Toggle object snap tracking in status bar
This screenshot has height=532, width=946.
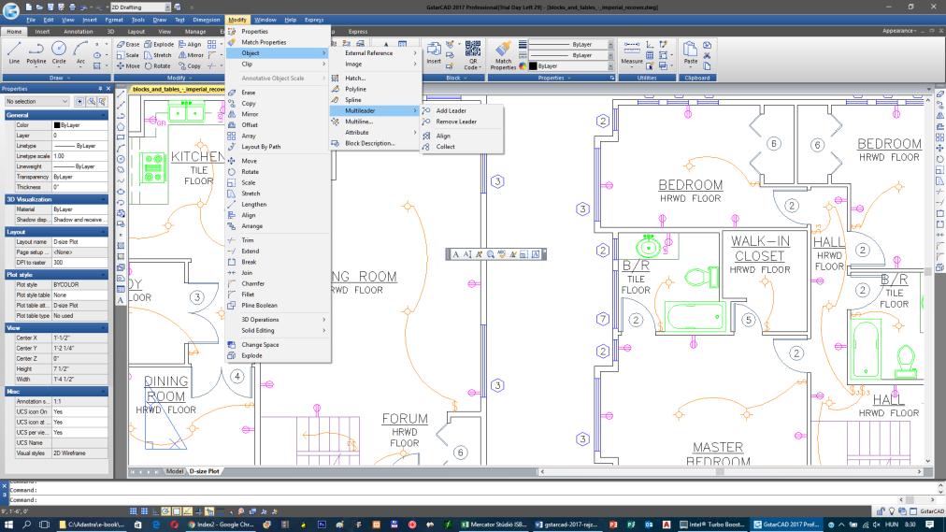[188, 510]
